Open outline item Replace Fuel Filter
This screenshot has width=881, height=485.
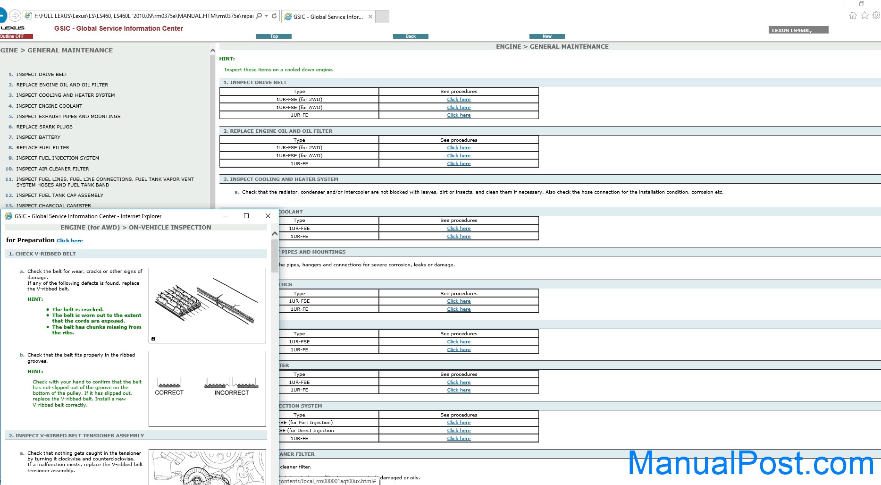42,147
